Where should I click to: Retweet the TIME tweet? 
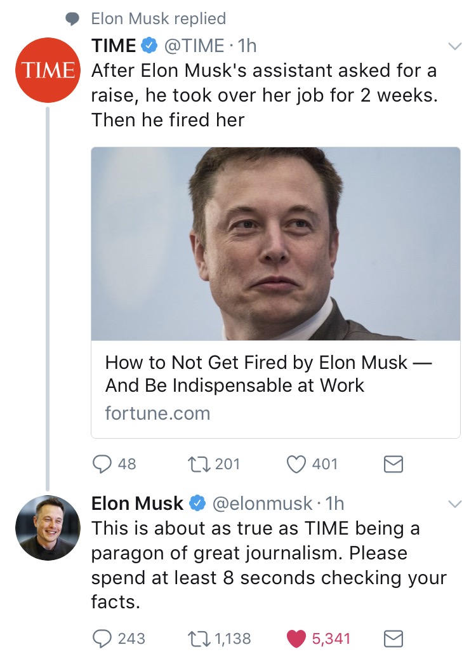pyautogui.click(x=197, y=464)
